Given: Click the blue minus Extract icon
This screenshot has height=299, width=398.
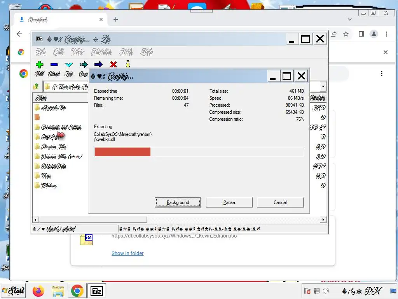Looking at the screenshot, I should [54, 65].
